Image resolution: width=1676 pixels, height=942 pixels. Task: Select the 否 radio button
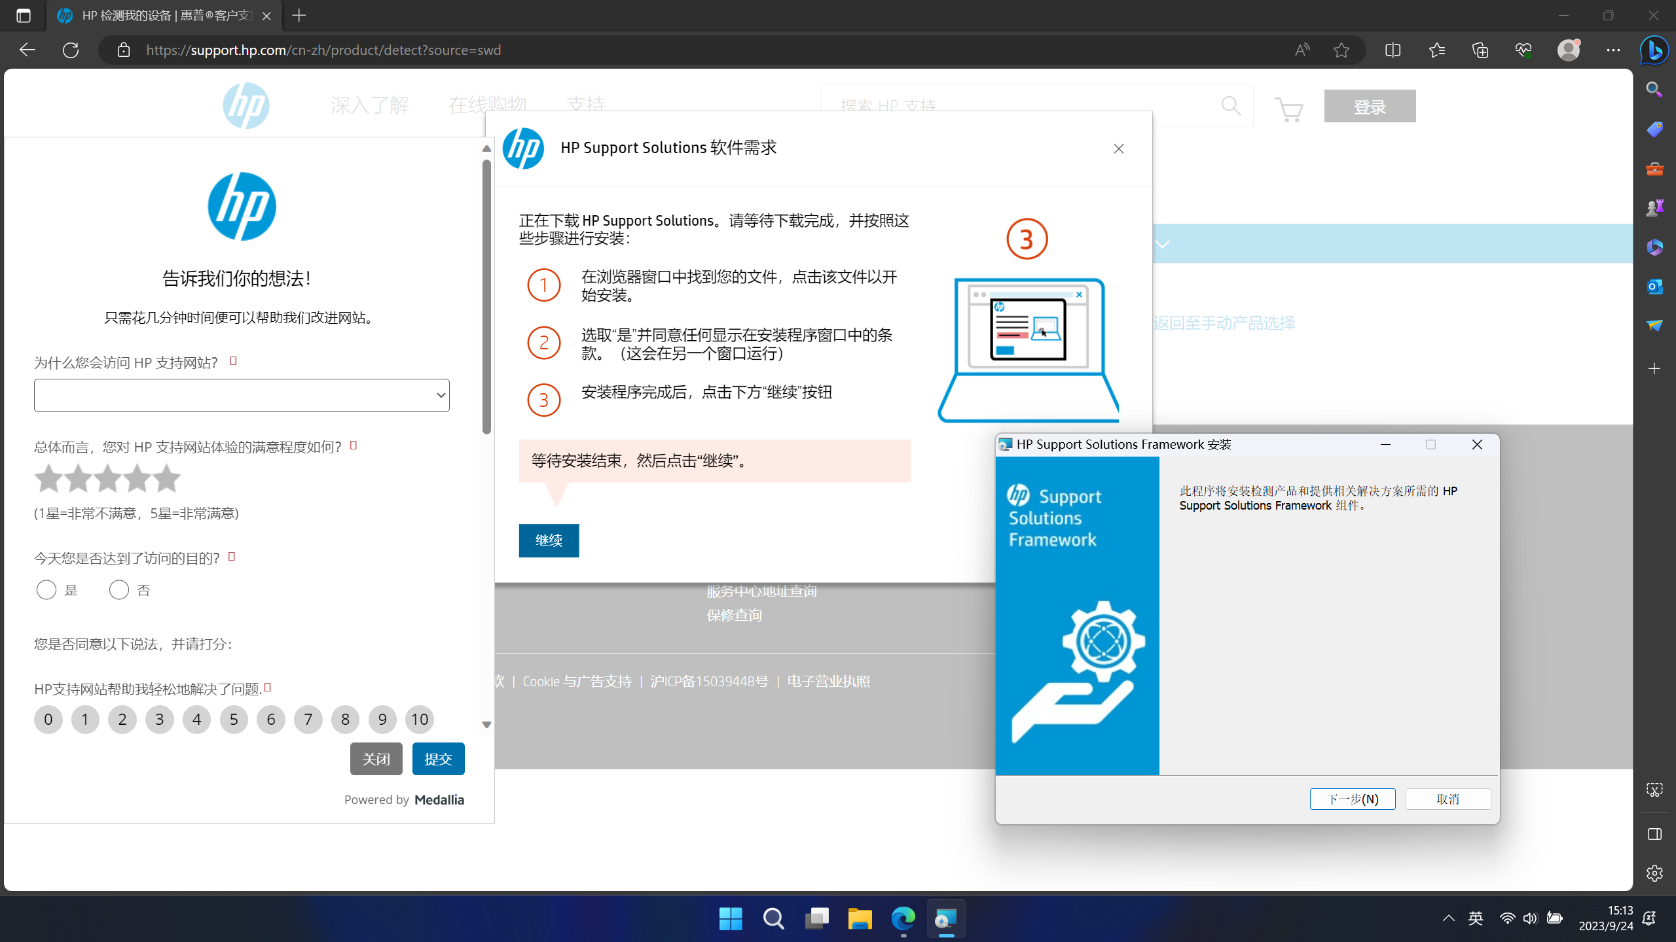point(119,590)
